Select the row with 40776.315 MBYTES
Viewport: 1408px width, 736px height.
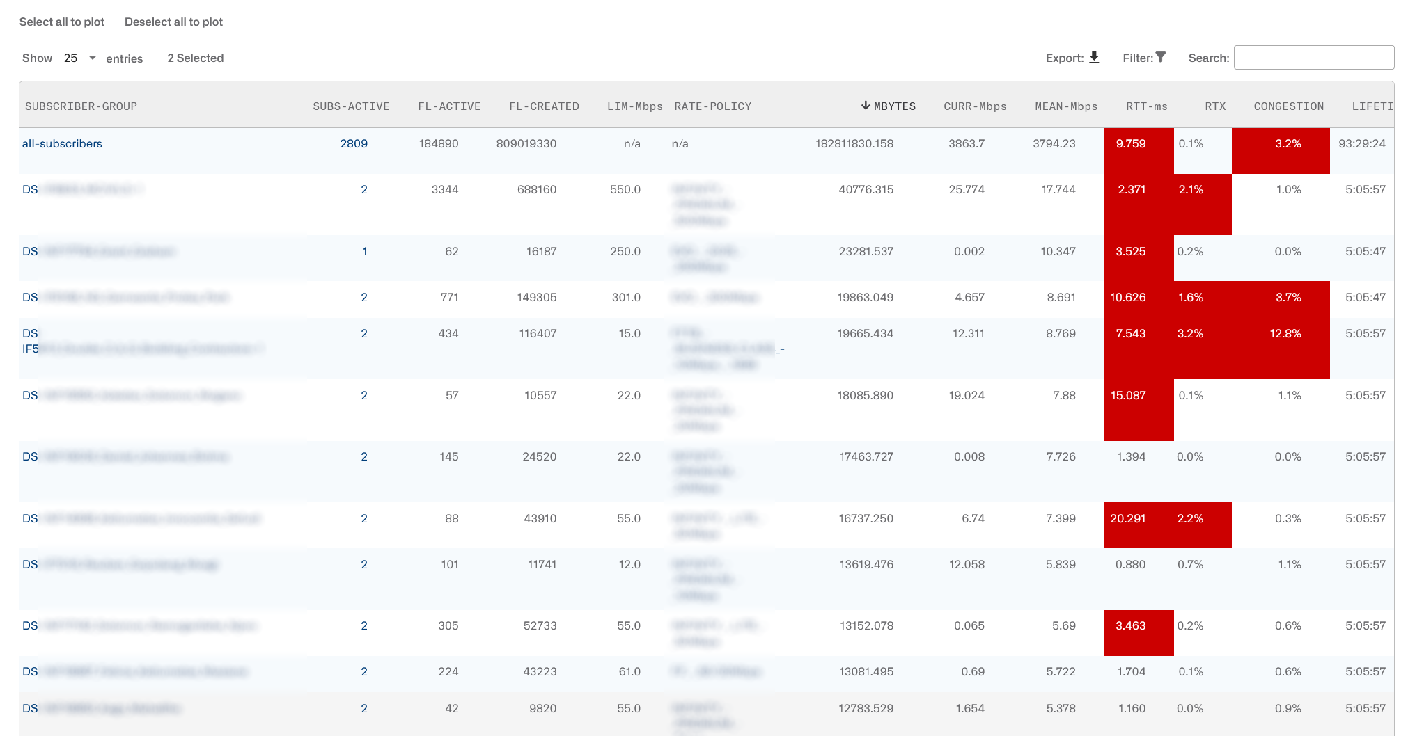click(706, 205)
